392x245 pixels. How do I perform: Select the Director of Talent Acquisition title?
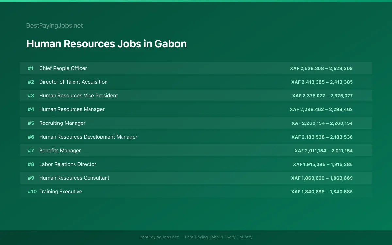[x=73, y=82]
